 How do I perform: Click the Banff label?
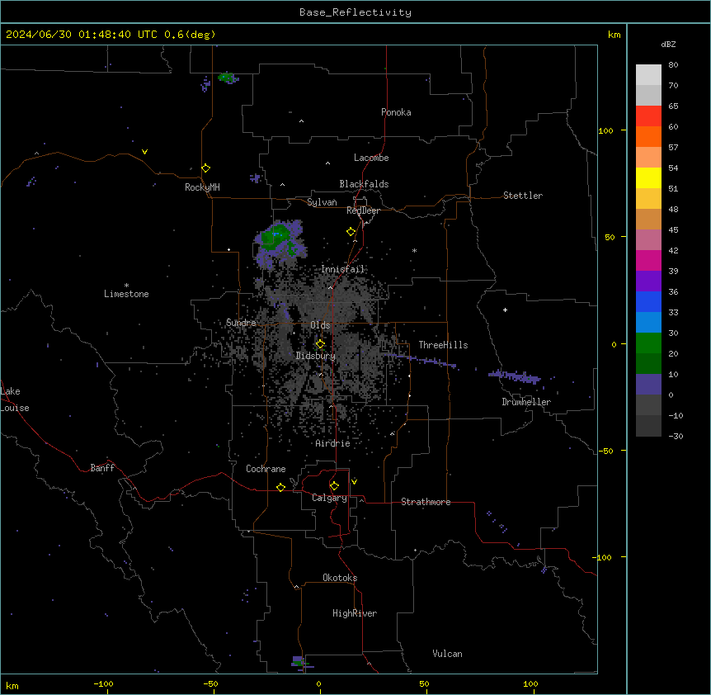102,468
